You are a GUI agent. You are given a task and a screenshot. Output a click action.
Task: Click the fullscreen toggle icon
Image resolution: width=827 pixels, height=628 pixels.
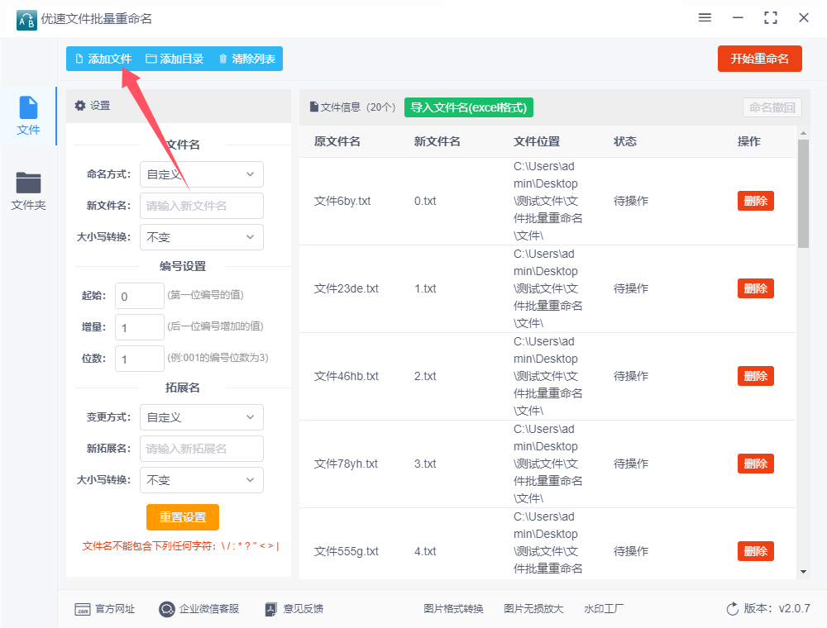point(771,18)
